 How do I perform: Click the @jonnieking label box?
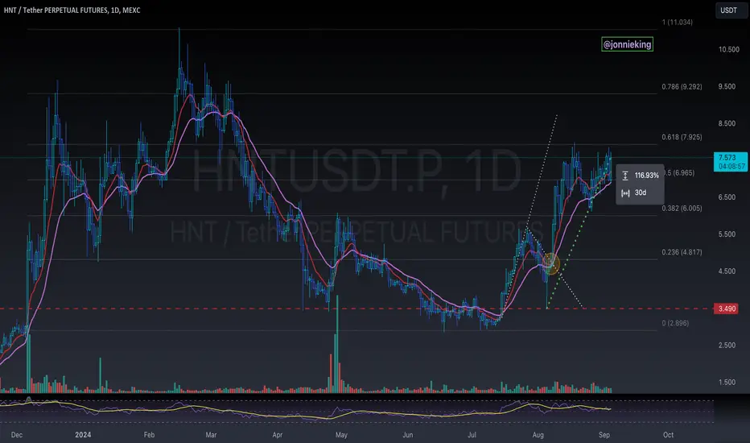[x=627, y=44]
